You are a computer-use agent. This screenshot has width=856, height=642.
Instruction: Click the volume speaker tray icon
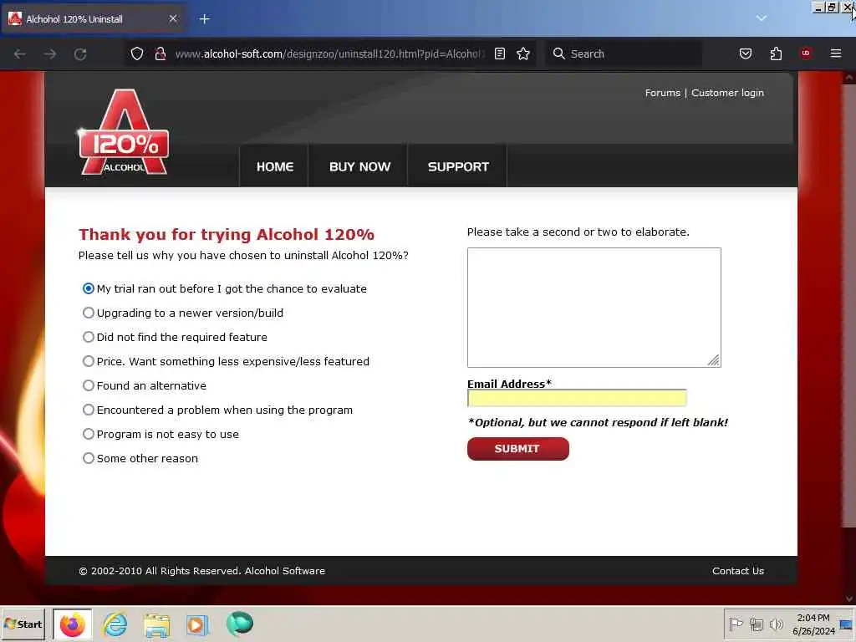click(776, 624)
